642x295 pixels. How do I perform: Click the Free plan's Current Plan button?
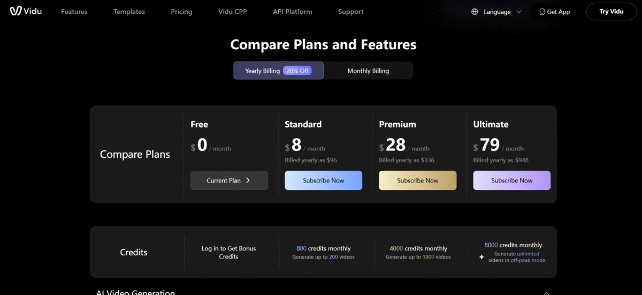pyautogui.click(x=229, y=180)
